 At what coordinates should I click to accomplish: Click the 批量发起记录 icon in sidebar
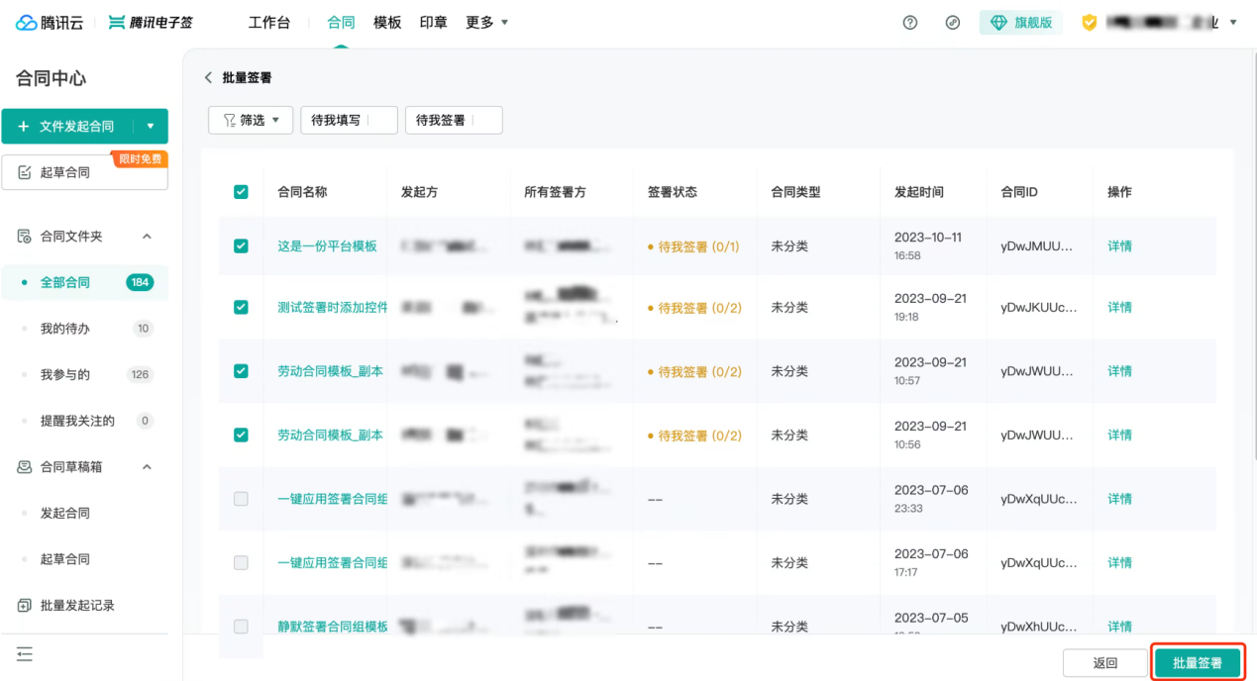(x=25, y=606)
